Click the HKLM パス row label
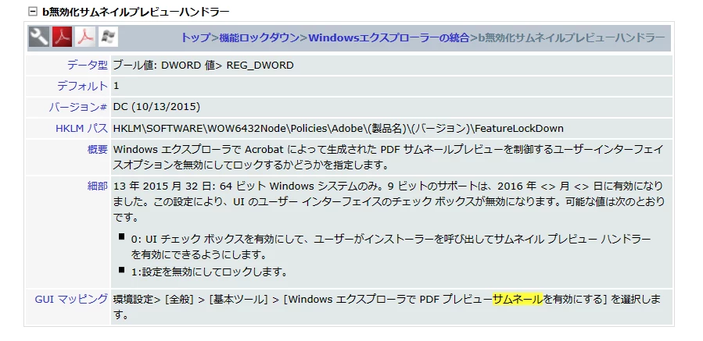The image size is (703, 341). pyautogui.click(x=81, y=129)
